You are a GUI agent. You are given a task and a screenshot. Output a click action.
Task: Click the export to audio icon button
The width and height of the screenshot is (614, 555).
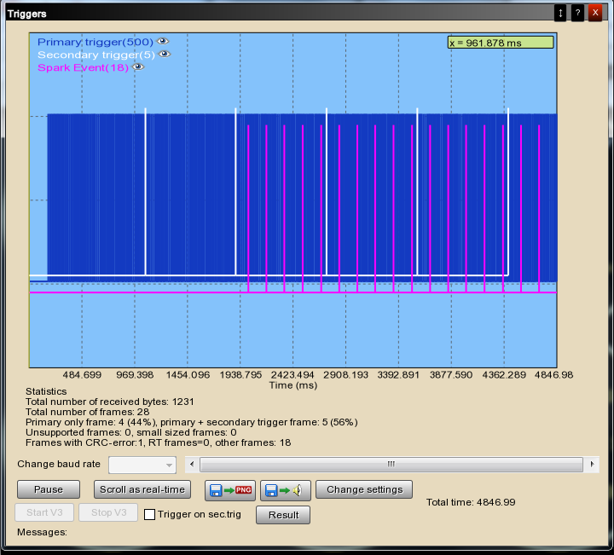(x=285, y=490)
